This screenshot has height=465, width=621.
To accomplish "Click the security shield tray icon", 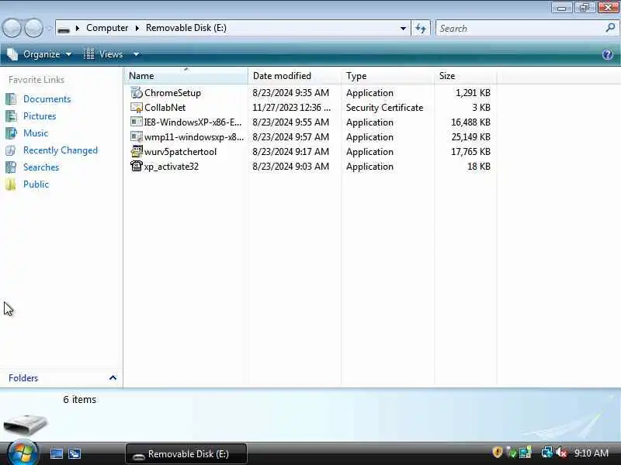I will point(497,452).
